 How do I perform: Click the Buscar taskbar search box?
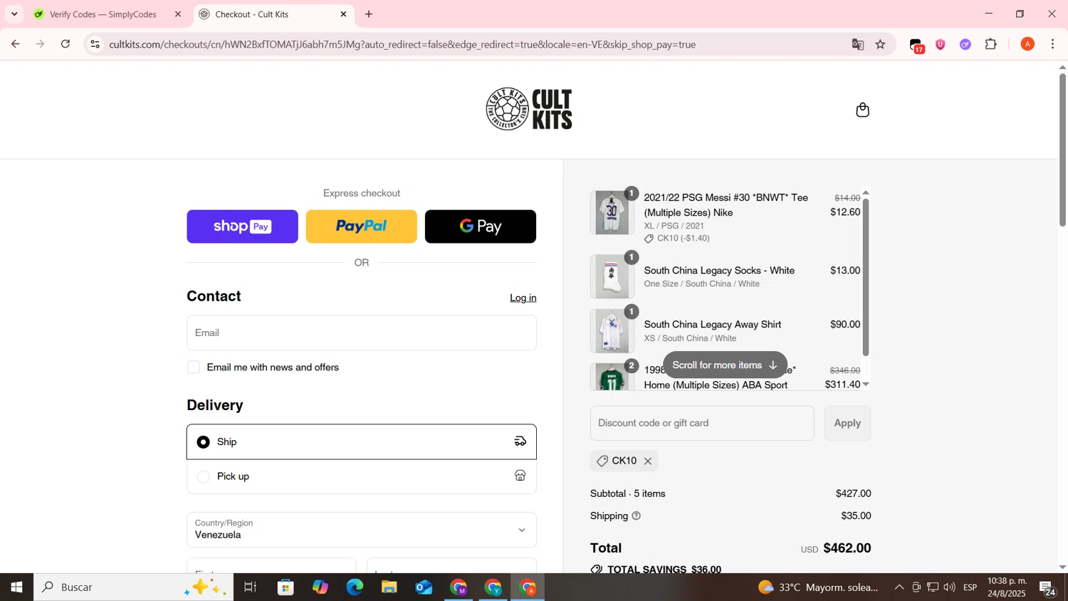point(133,587)
